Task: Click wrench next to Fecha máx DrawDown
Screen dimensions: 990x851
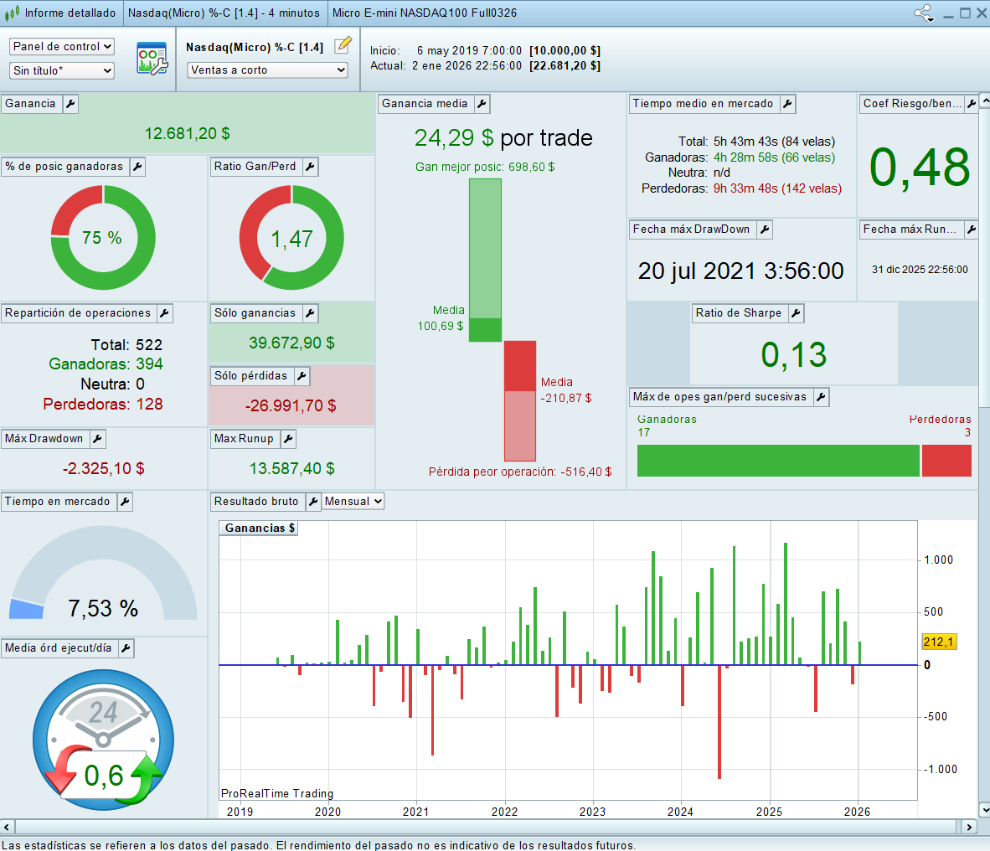Action: tap(764, 230)
